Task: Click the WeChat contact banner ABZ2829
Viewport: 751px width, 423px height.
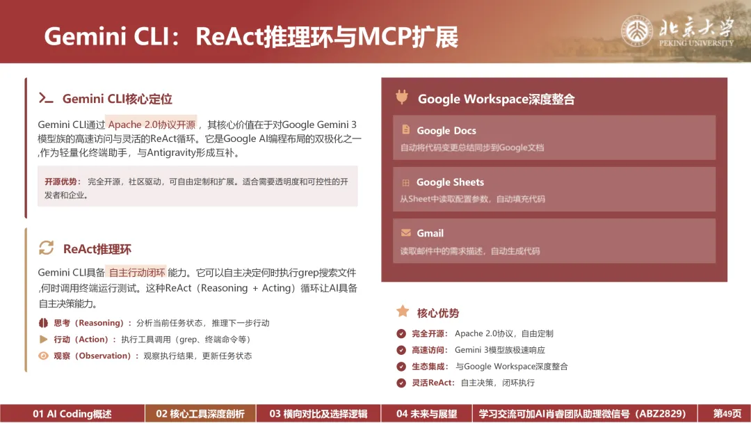Action: tap(585, 413)
